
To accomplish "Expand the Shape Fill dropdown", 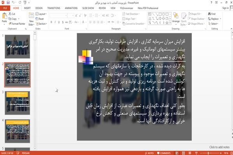I will coord(194,14).
